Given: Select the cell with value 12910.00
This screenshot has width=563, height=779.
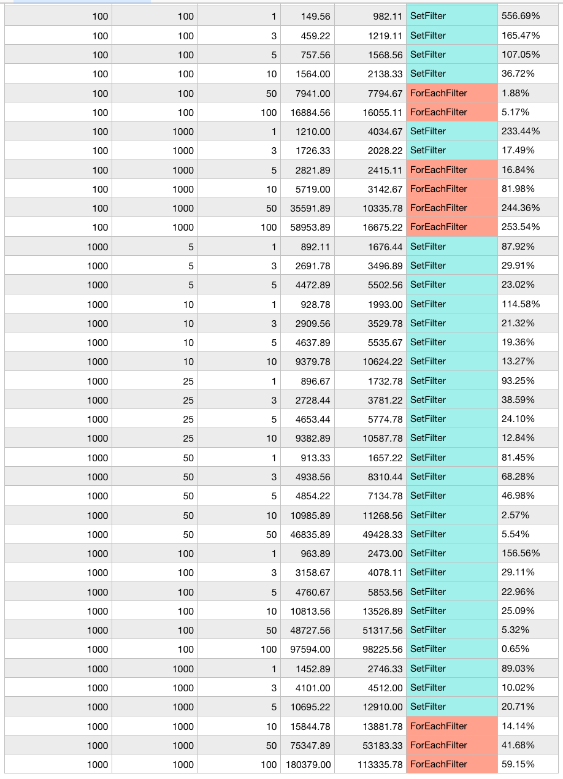Looking at the screenshot, I should click(370, 707).
